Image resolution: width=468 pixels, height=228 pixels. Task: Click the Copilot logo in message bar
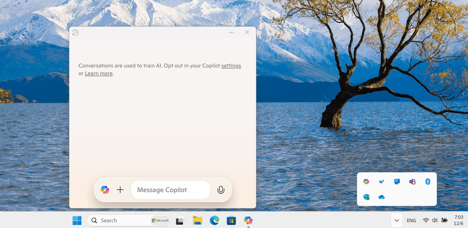(x=105, y=190)
